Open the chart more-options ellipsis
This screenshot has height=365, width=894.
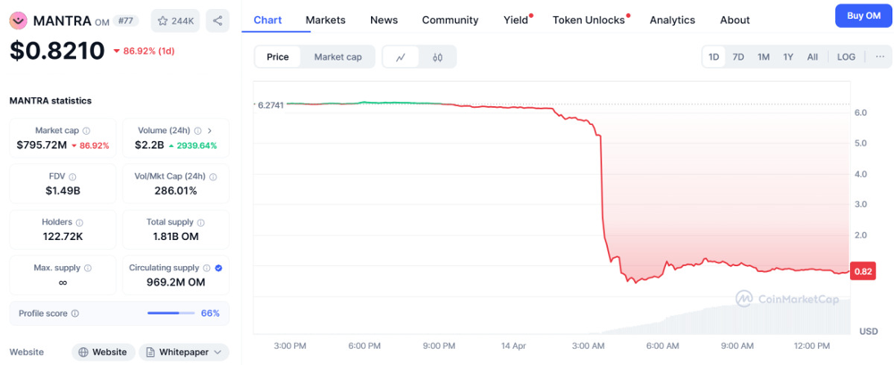881,57
